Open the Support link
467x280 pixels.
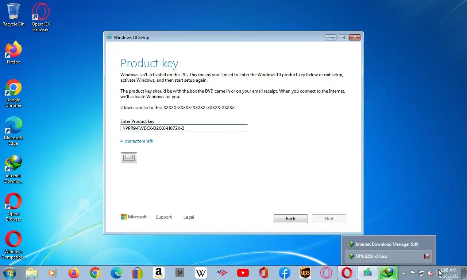[x=163, y=217]
